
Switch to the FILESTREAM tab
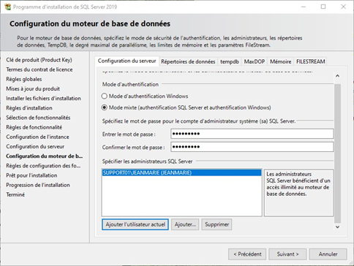click(310, 61)
